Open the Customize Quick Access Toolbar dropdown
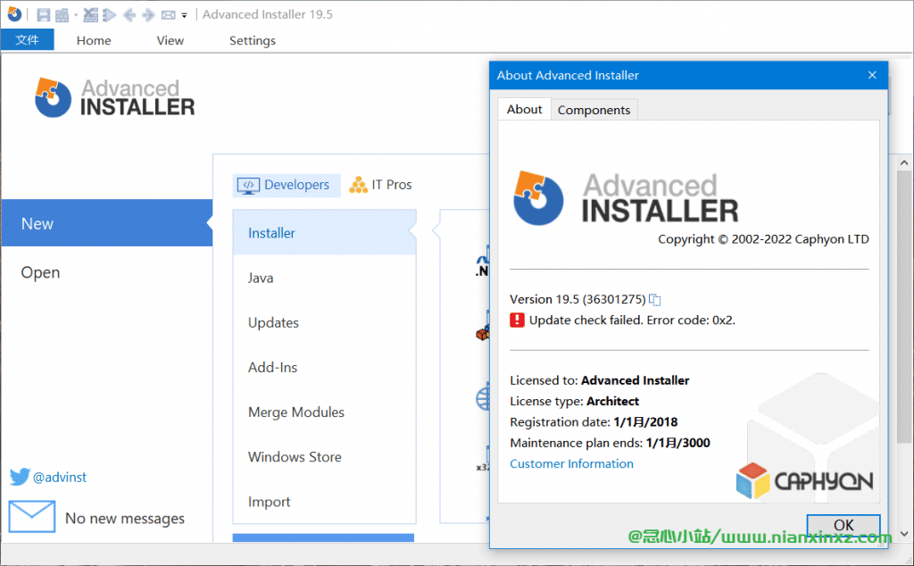 click(x=184, y=16)
